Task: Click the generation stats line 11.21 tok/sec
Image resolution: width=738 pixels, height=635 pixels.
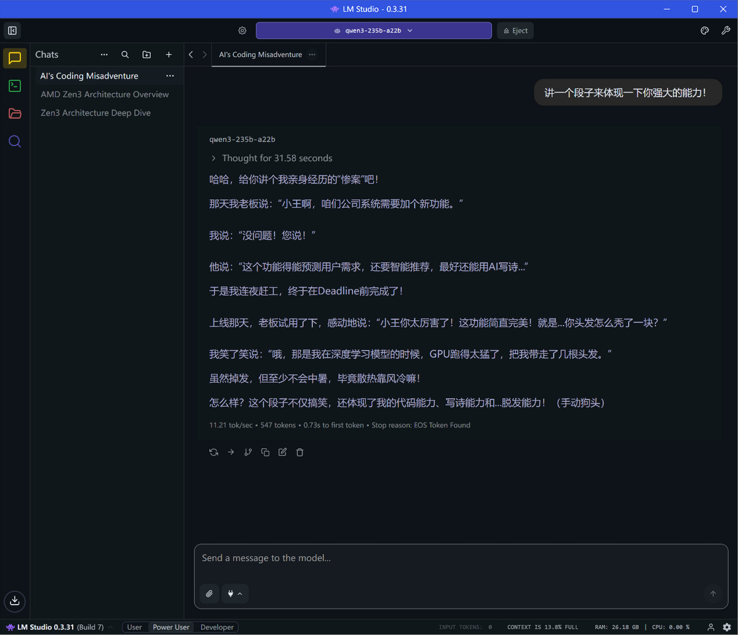Action: (339, 425)
